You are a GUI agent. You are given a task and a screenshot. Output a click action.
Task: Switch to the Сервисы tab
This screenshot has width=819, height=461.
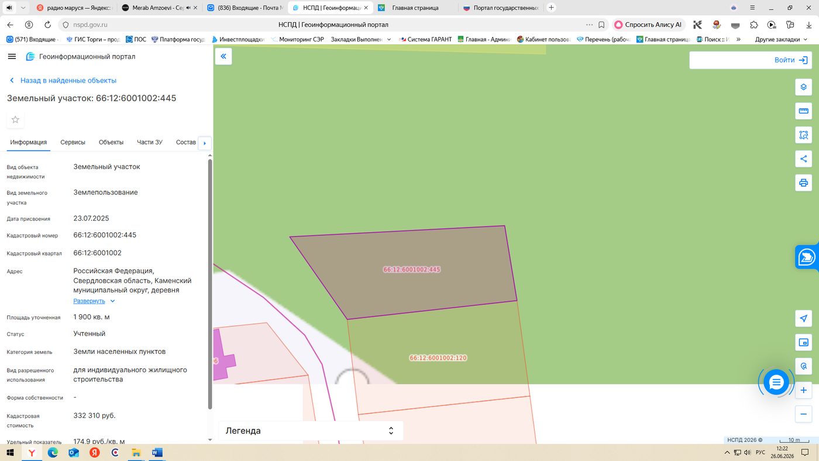[x=73, y=142]
